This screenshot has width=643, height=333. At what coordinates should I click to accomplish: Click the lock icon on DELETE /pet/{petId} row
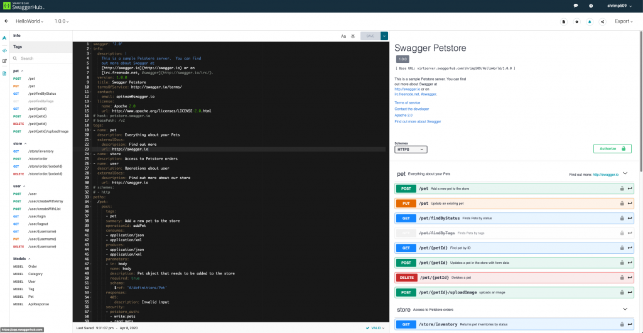(622, 278)
